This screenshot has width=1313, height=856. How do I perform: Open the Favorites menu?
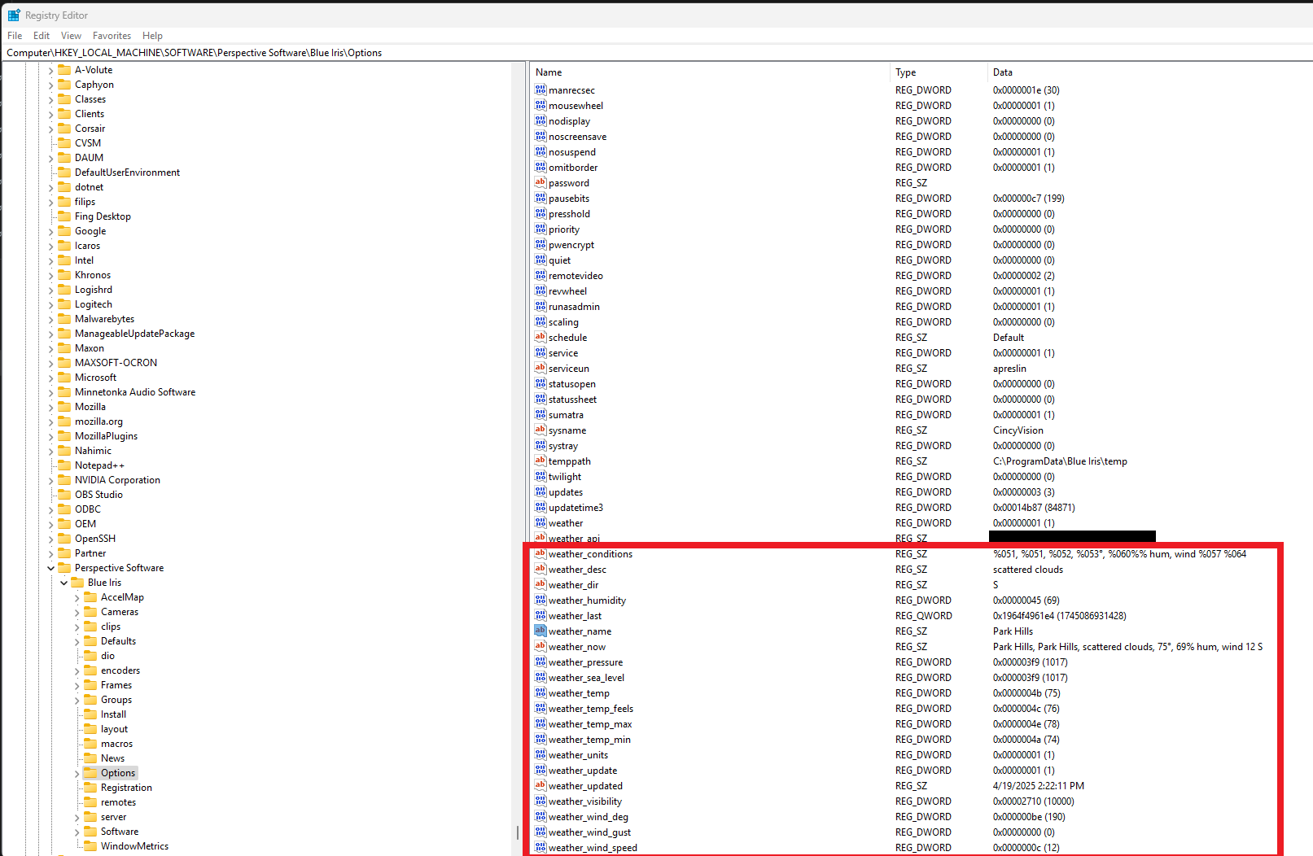[112, 36]
